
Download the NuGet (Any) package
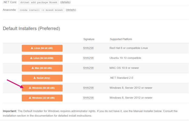[42, 78]
